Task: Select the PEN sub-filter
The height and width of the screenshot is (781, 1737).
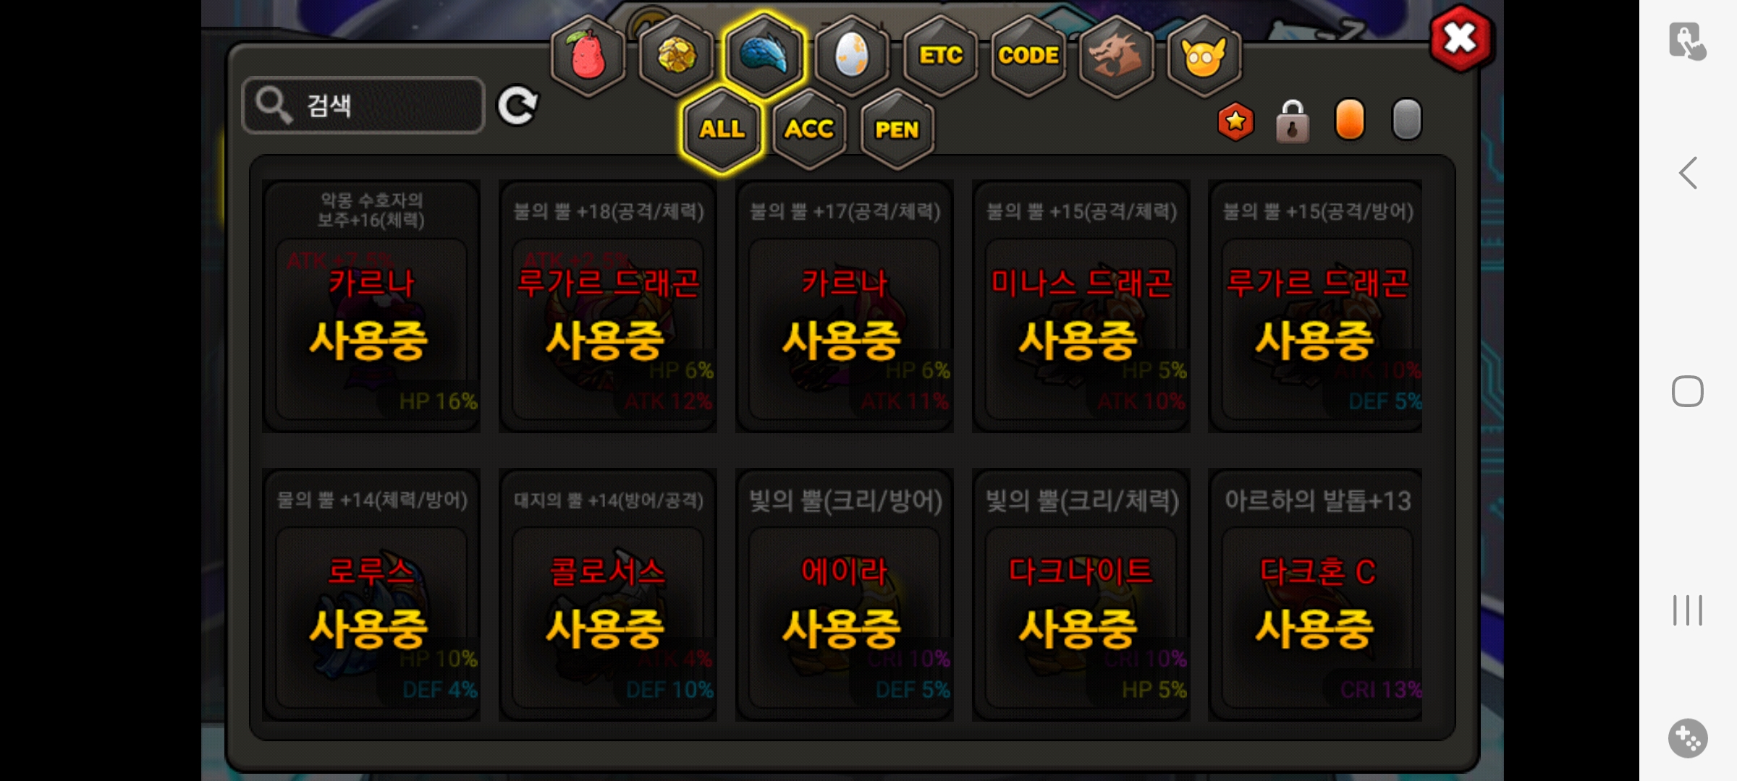Action: tap(897, 129)
